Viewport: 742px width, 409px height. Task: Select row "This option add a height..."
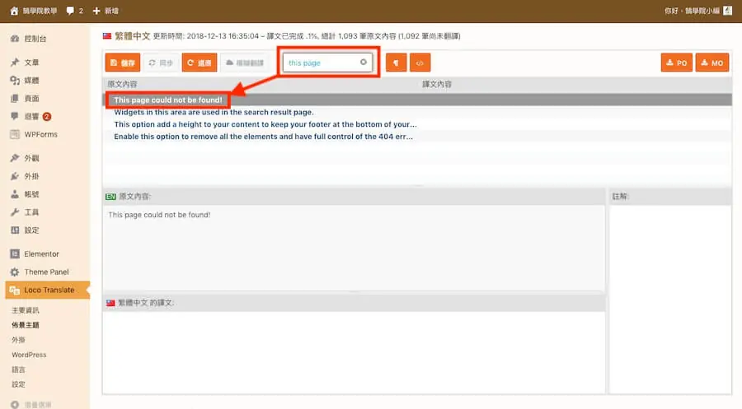[417, 124]
